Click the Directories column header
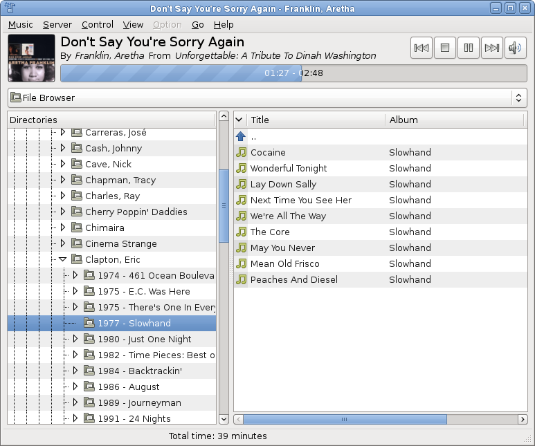 pos(111,120)
